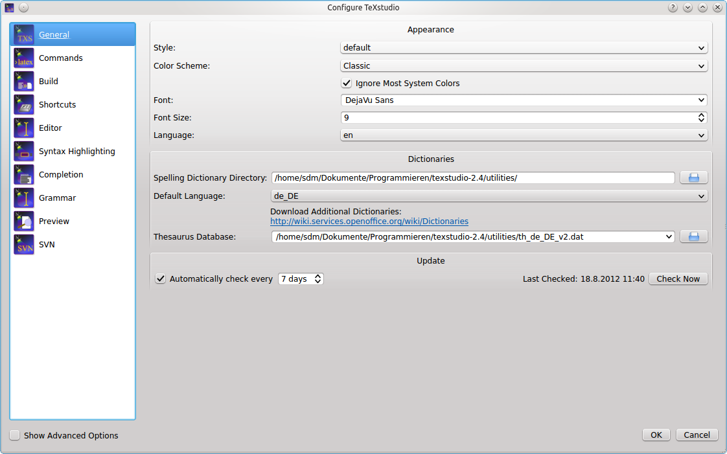Click the TeXstudio icon in title bar
727x454 pixels.
[x=9, y=7]
